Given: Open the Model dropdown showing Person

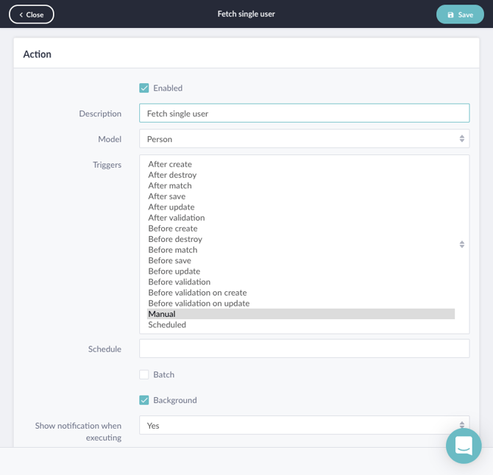Looking at the screenshot, I should click(304, 139).
